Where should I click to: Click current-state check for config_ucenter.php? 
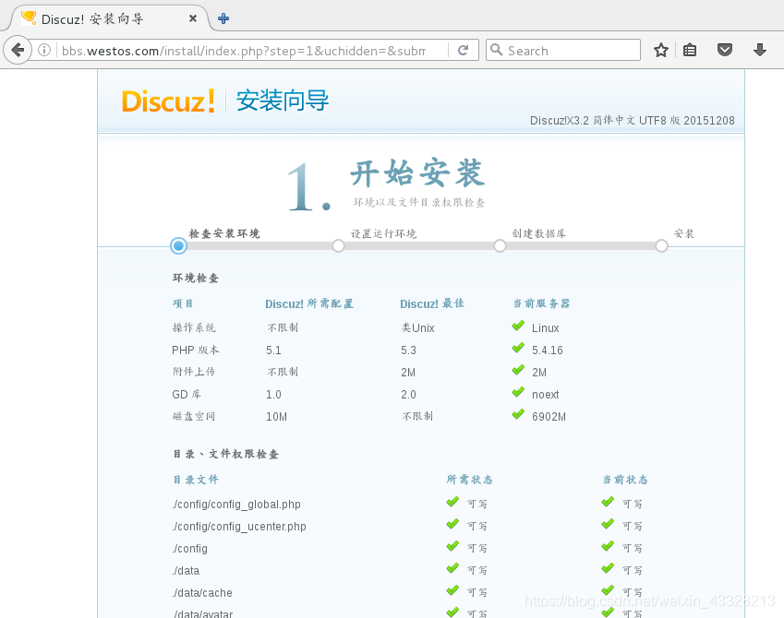tap(608, 524)
